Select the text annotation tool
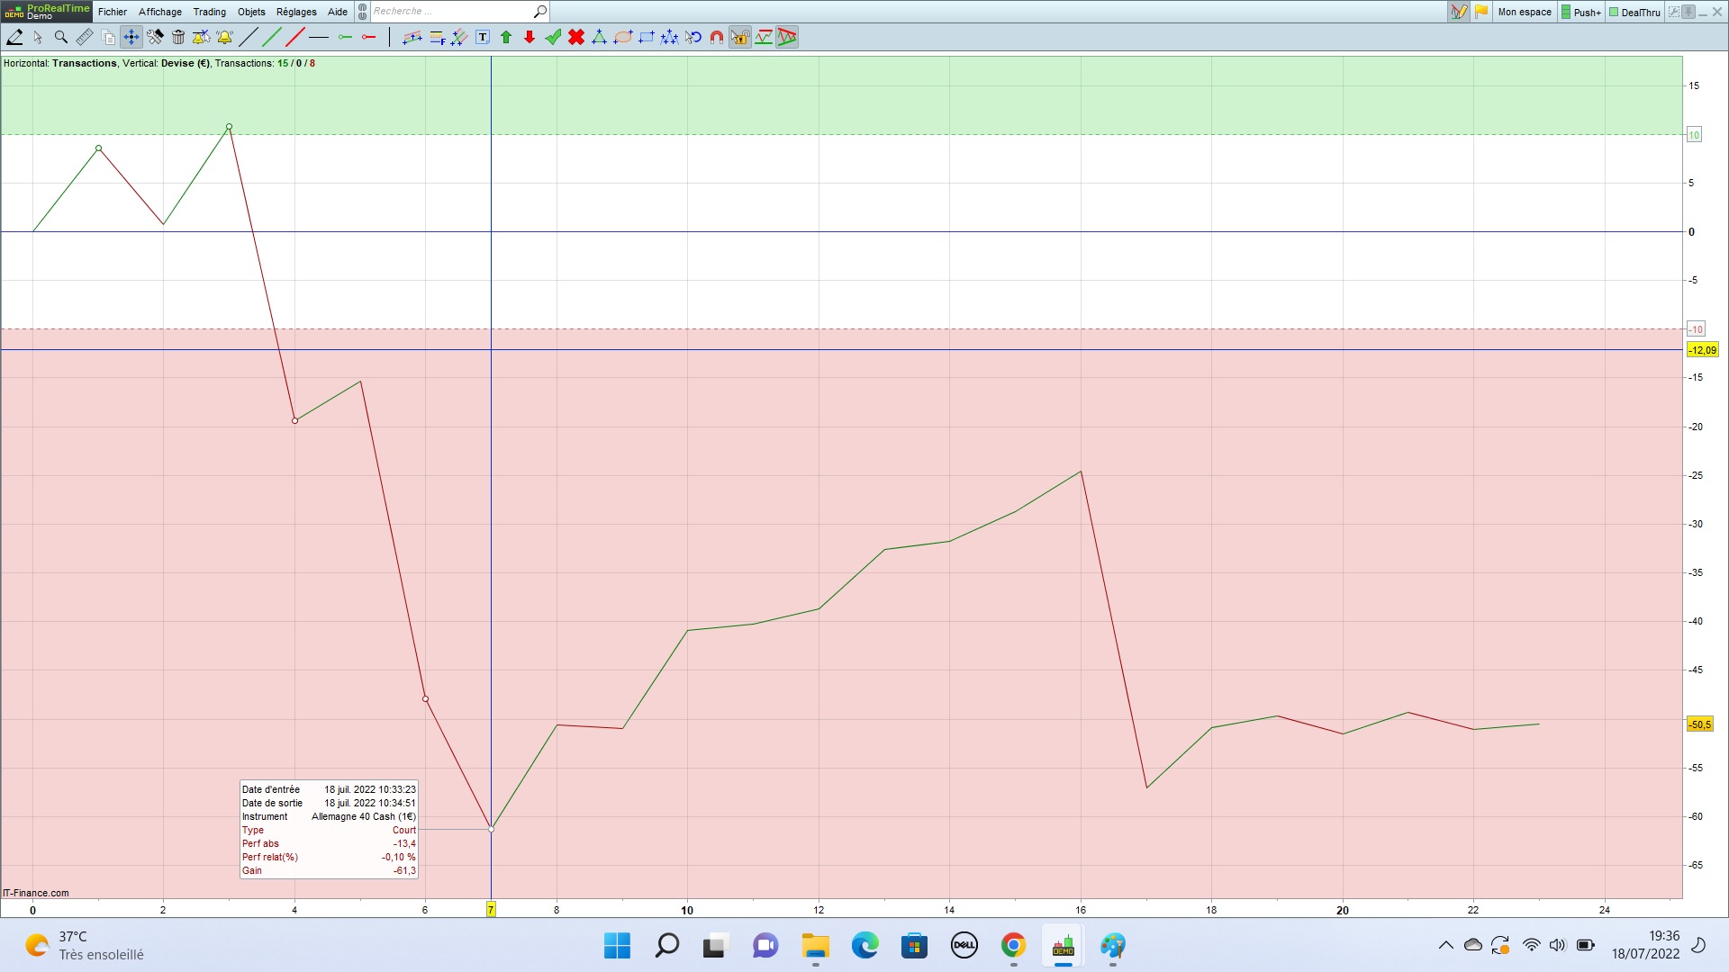 click(483, 37)
